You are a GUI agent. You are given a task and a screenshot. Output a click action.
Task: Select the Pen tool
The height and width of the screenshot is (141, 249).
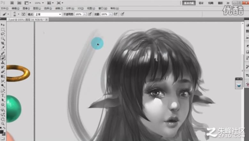3,91
